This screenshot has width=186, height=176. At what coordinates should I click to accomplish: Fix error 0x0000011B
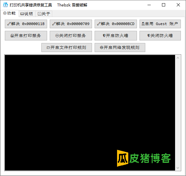click(26, 24)
